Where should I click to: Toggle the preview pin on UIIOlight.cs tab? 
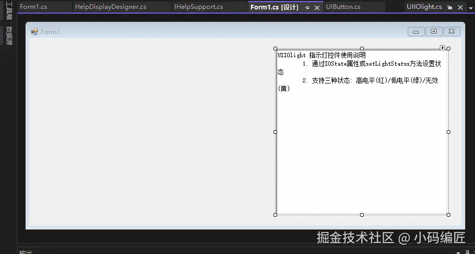click(x=450, y=7)
